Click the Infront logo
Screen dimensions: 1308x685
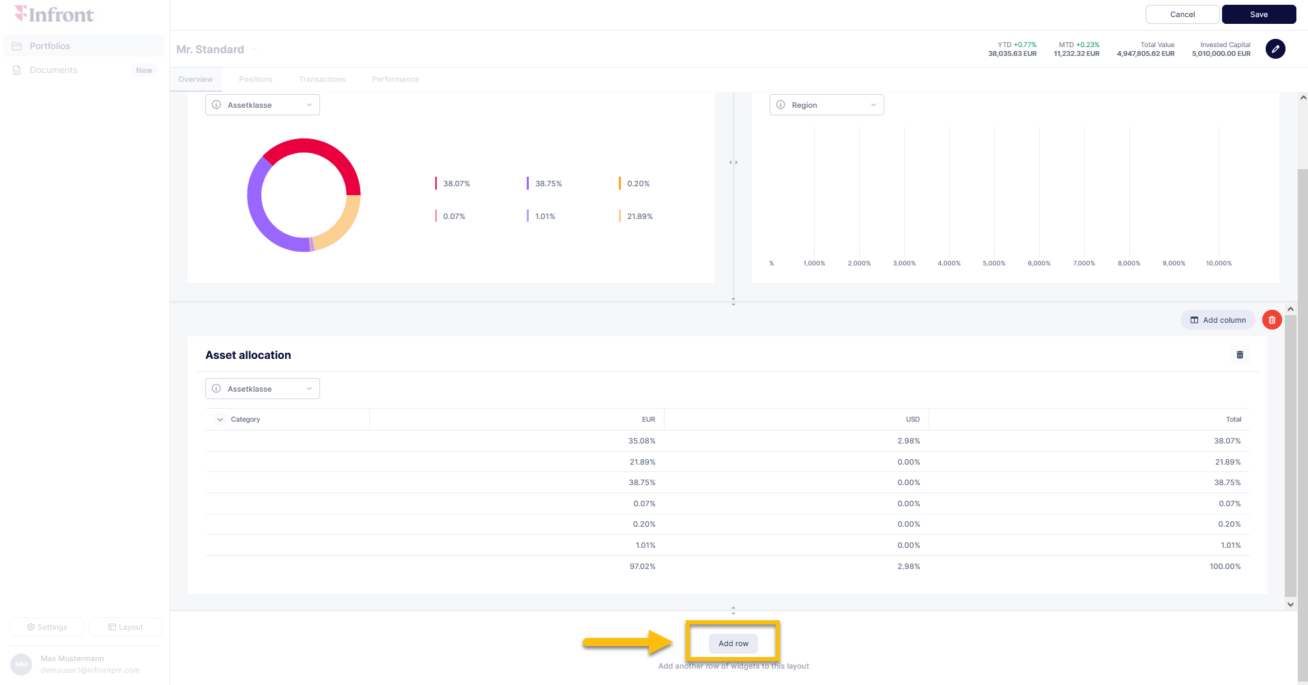pos(55,14)
